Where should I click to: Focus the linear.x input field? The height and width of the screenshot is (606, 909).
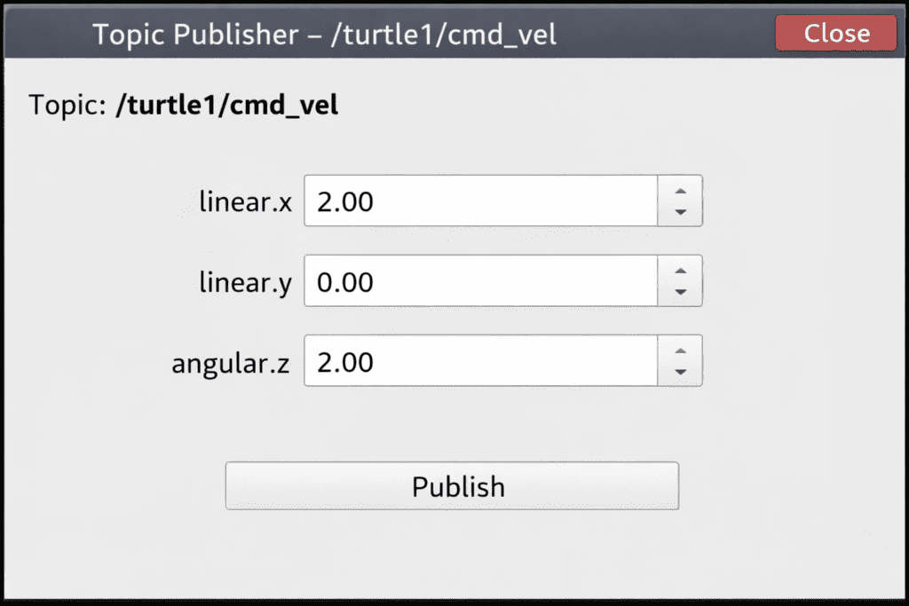pos(479,201)
